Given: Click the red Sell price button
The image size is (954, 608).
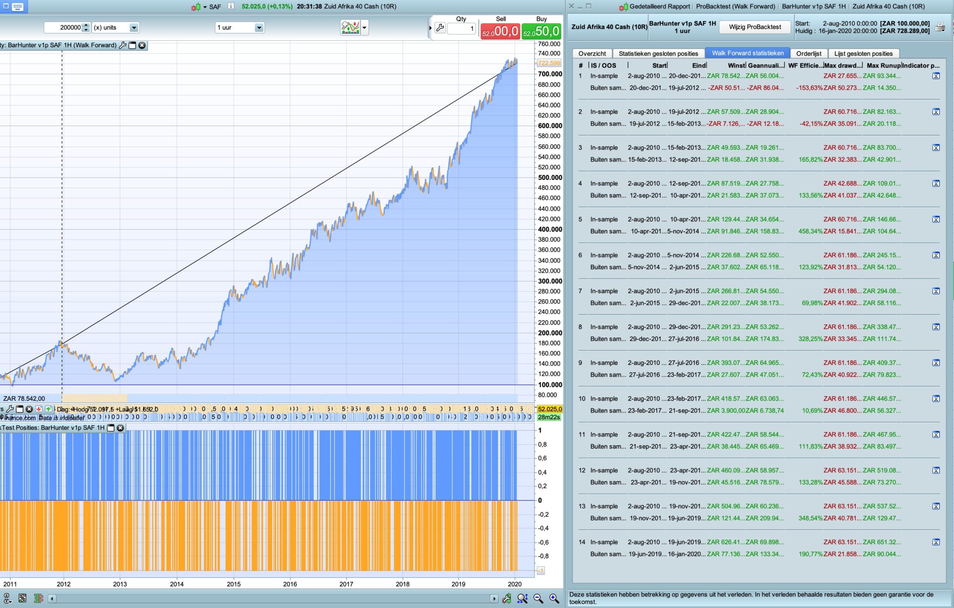Looking at the screenshot, I should [500, 31].
